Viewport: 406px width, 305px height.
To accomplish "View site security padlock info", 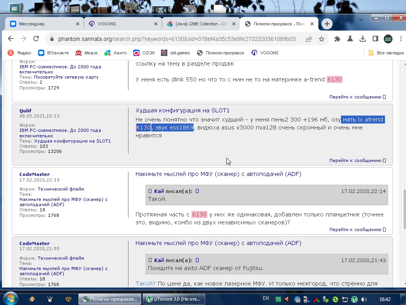I will pos(52,39).
